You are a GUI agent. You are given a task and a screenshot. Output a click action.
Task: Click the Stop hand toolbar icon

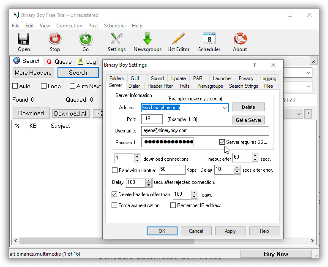coord(55,39)
